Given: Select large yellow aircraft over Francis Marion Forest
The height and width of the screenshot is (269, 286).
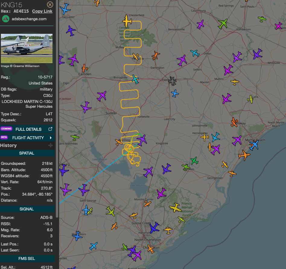Looking at the screenshot, I should 175,208.
